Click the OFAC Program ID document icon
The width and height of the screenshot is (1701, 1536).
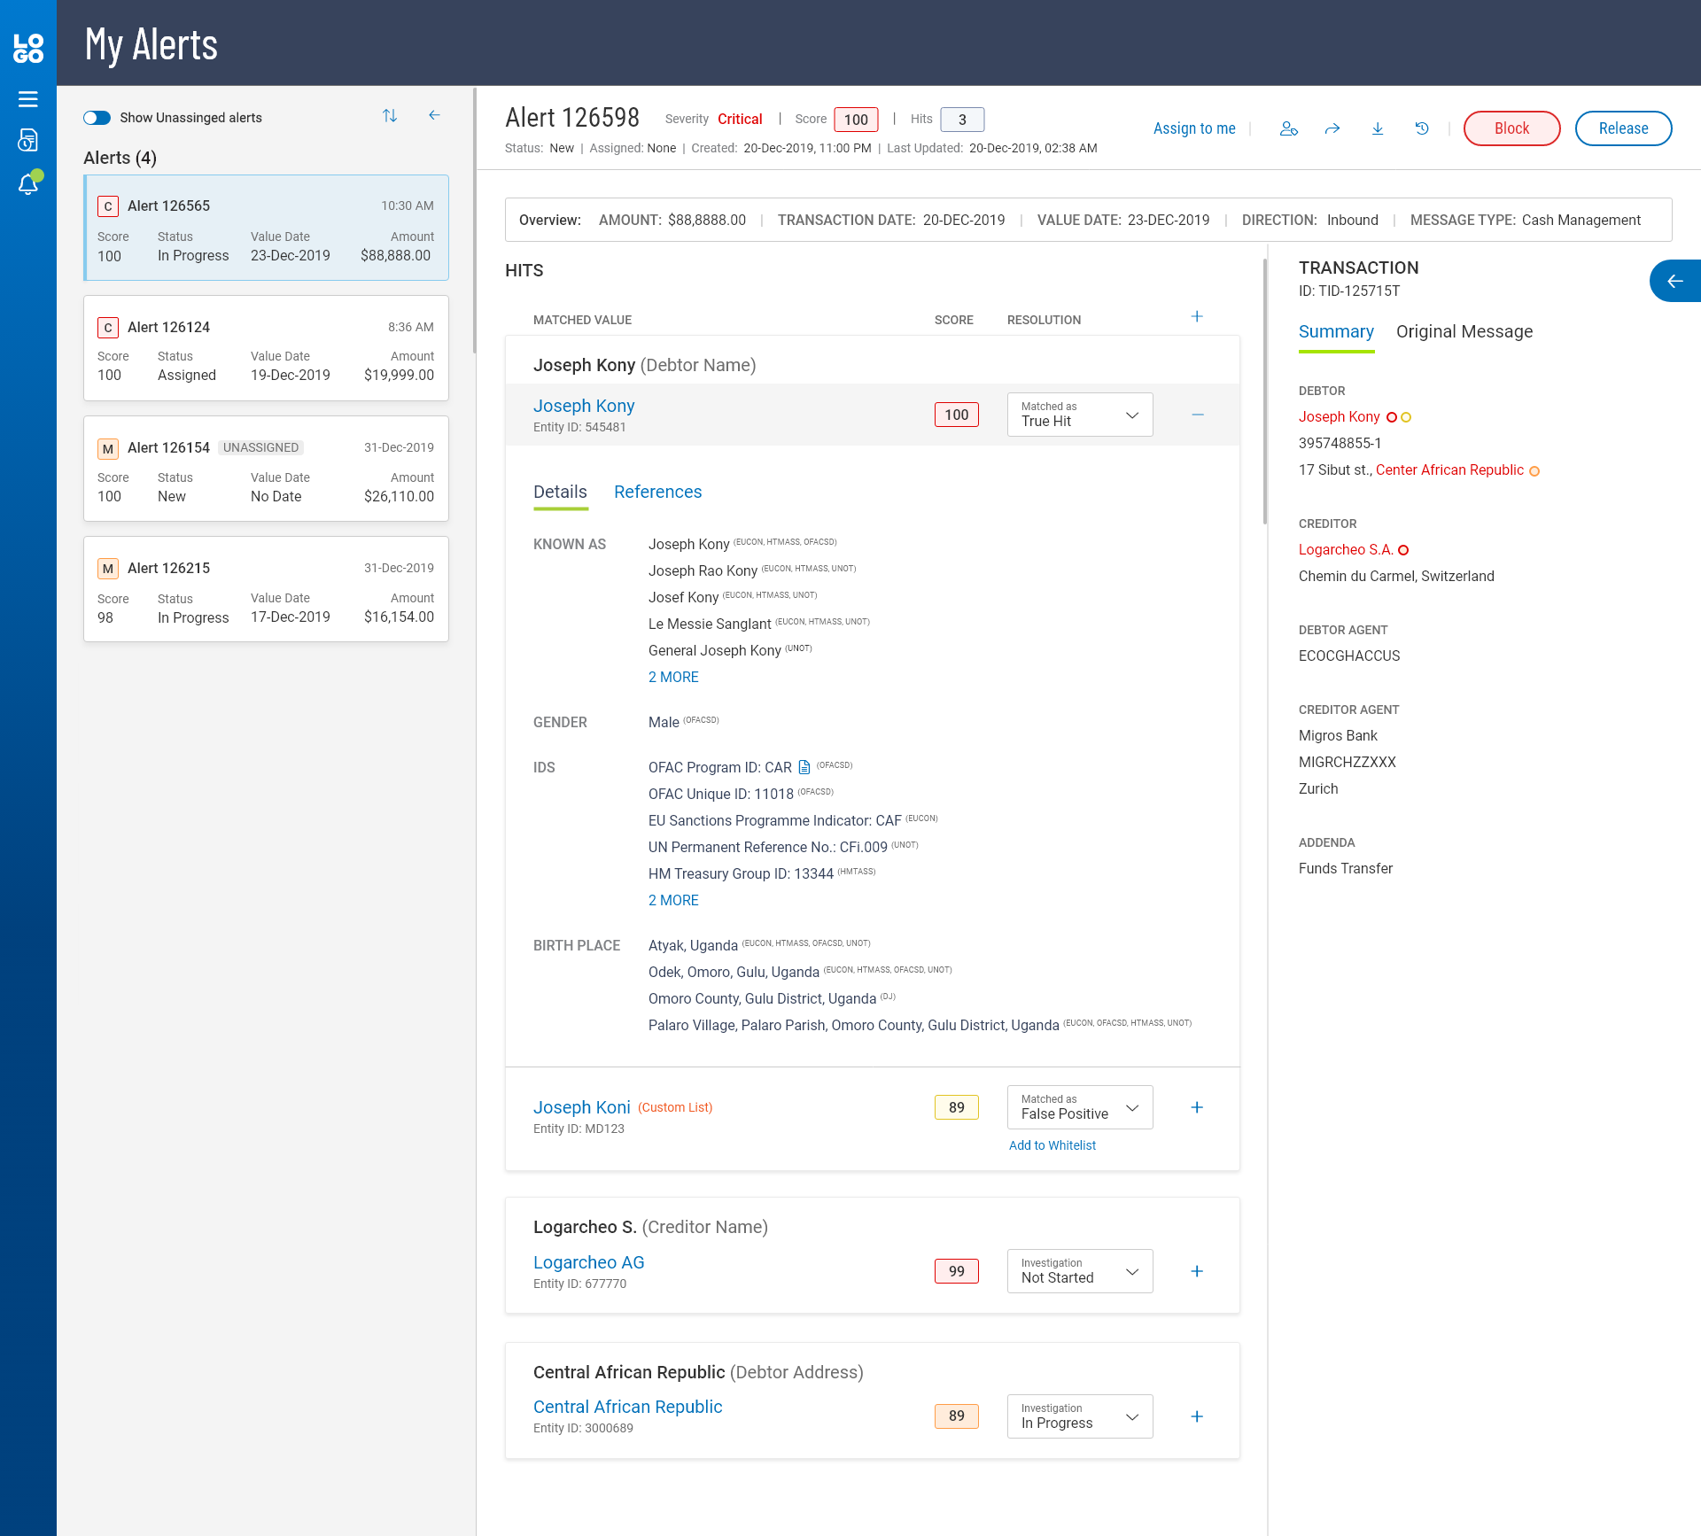pyautogui.click(x=804, y=767)
